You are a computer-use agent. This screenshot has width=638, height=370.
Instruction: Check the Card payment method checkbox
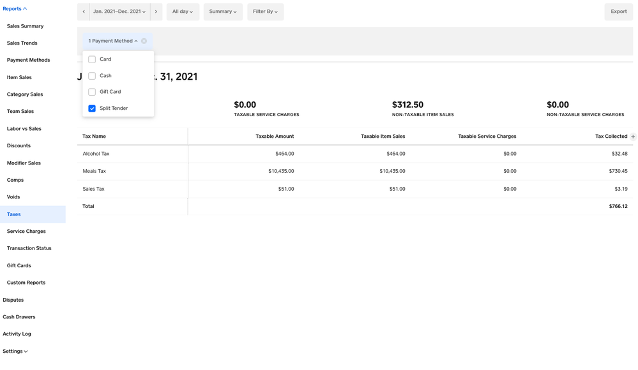[92, 59]
